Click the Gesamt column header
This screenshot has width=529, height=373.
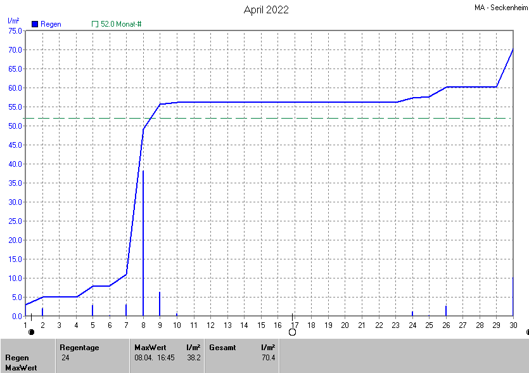coord(222,348)
